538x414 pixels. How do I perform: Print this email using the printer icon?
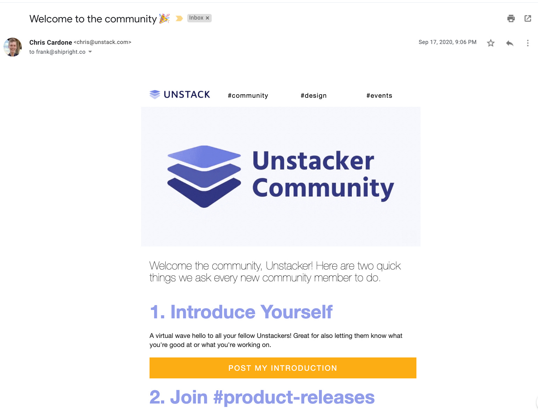coord(511,19)
